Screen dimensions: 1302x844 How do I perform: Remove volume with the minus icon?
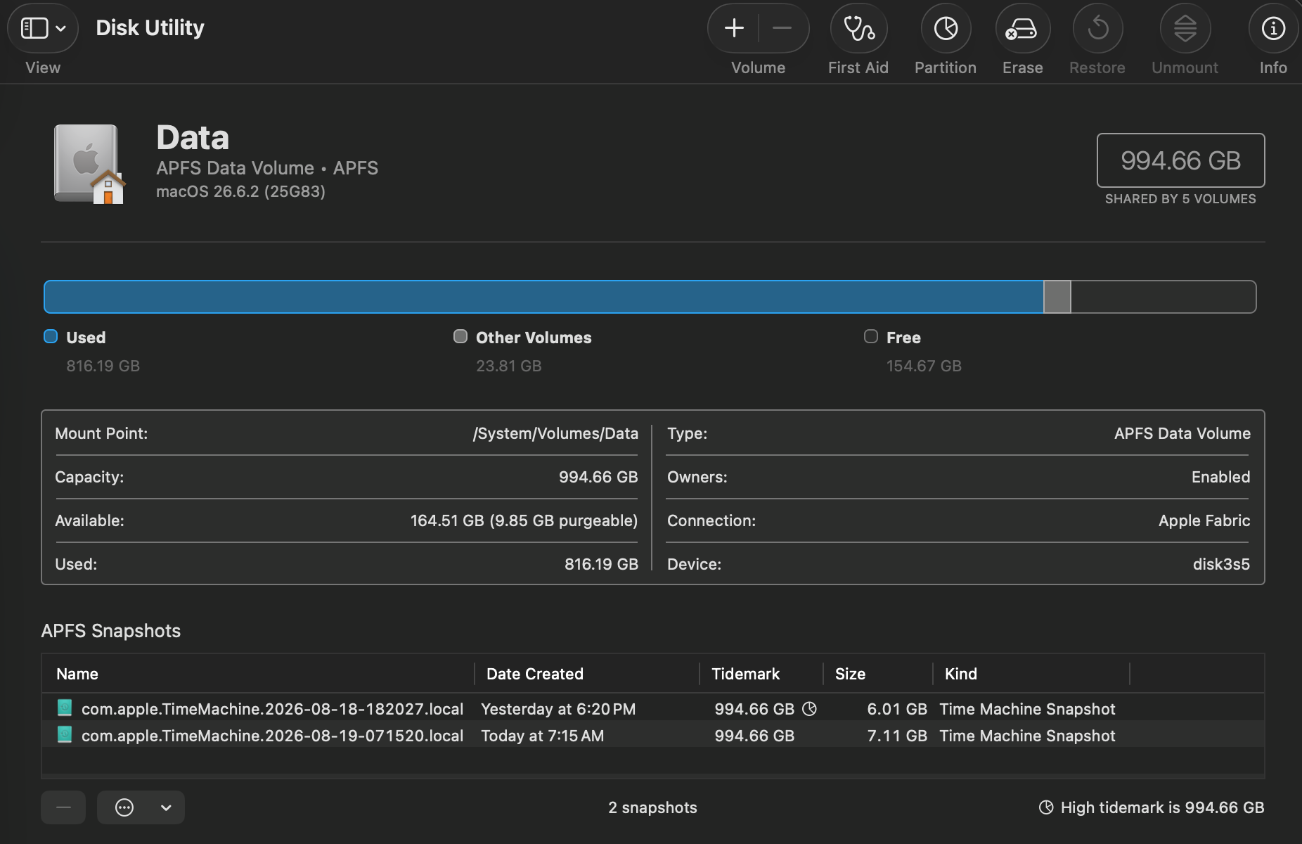point(782,28)
